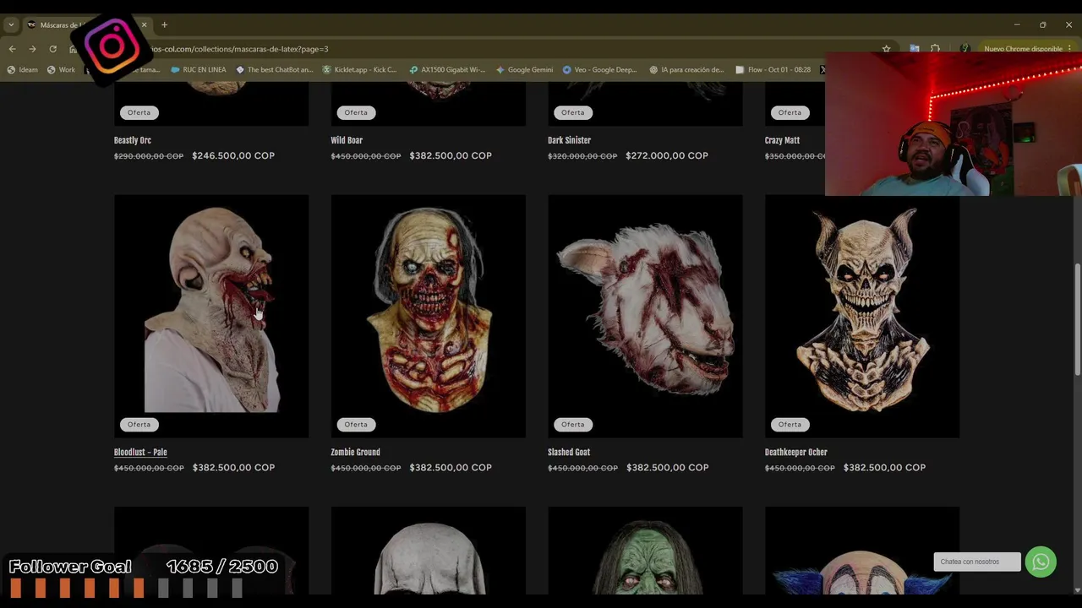Image resolution: width=1082 pixels, height=608 pixels.
Task: Open the tab search chevron
Action: click(x=11, y=25)
